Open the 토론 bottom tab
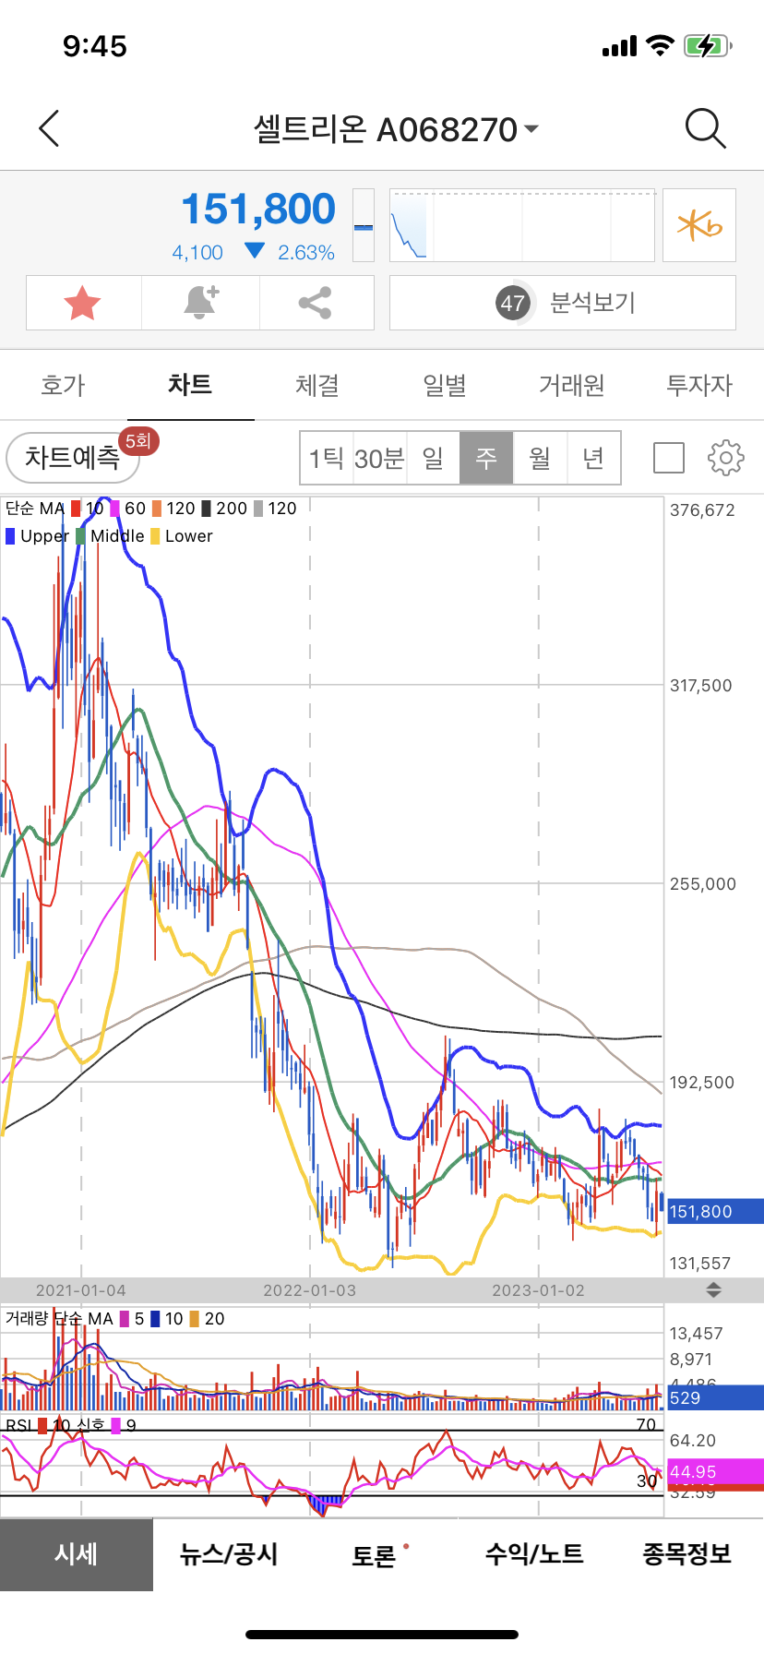Image resolution: width=764 pixels, height=1654 pixels. [374, 1555]
